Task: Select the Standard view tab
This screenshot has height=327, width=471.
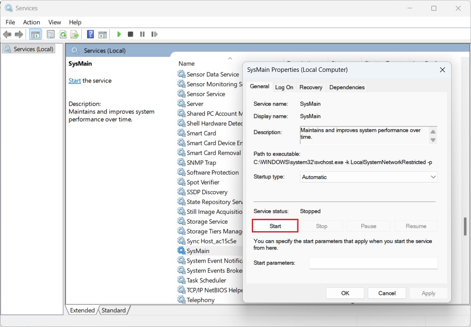Action: [114, 310]
